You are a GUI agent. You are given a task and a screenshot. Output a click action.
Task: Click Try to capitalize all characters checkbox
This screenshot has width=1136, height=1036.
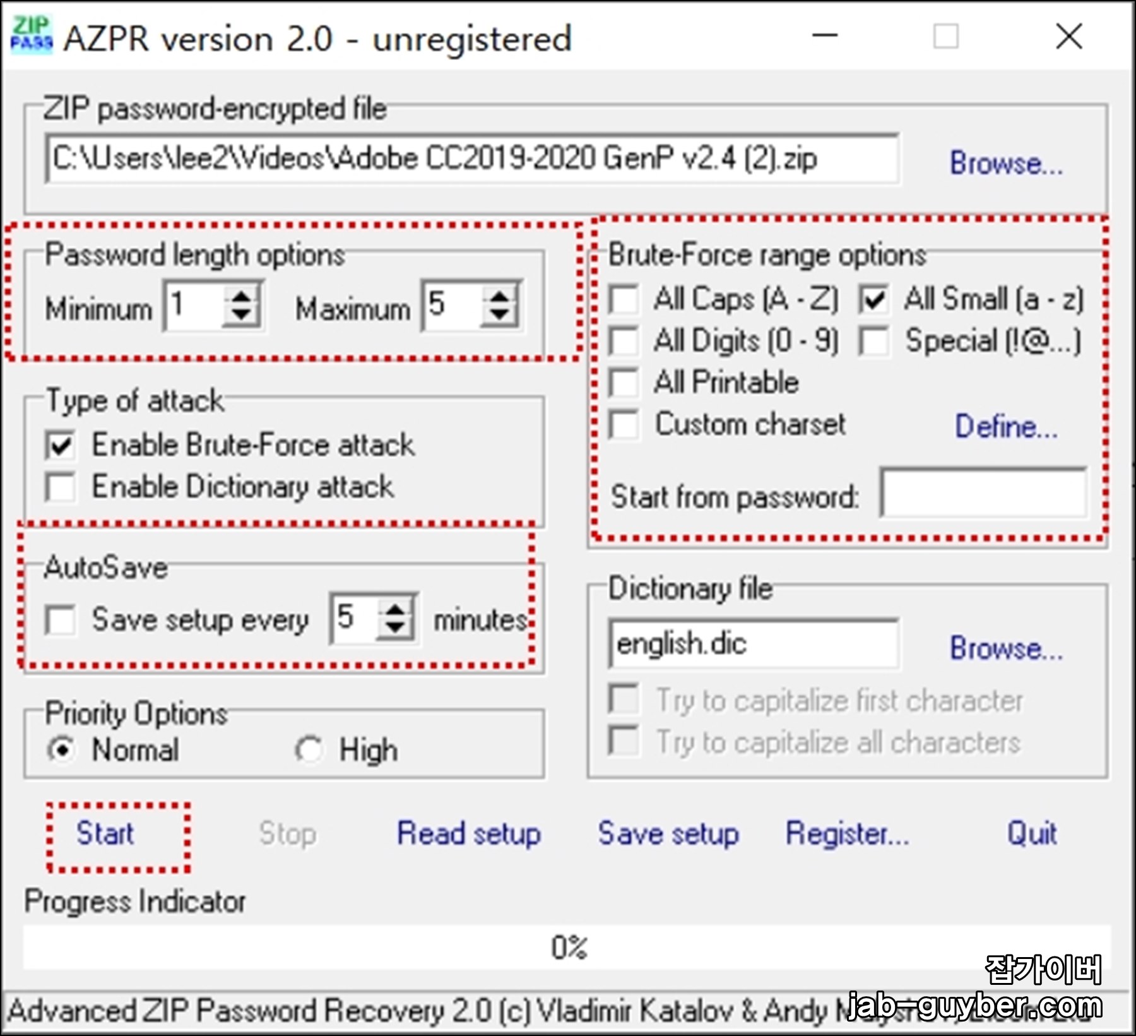point(624,741)
